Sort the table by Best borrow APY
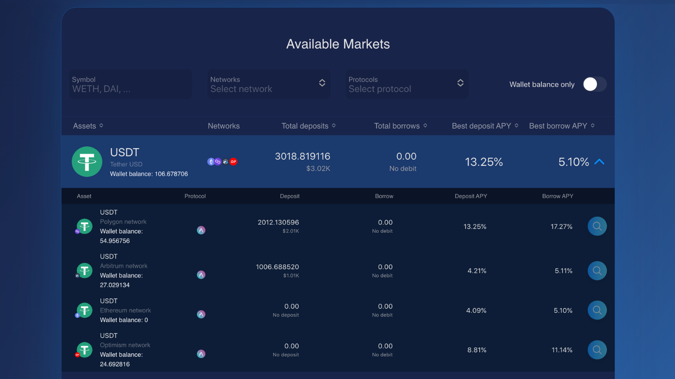Viewport: 675px width, 379px height. click(562, 126)
